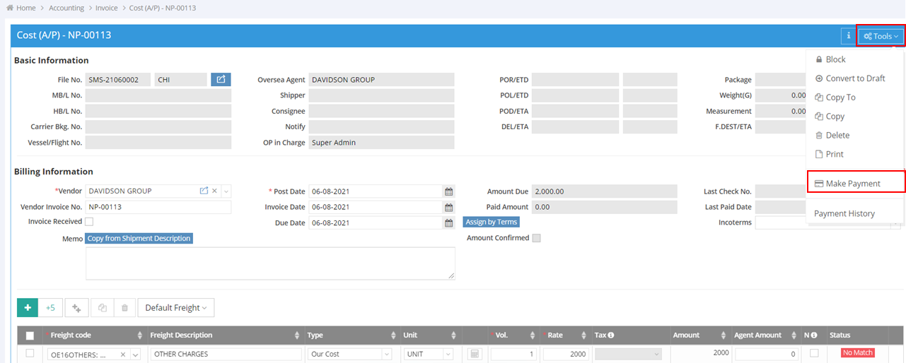Expand the Default Freight dropdown
The height and width of the screenshot is (363, 906).
point(175,308)
